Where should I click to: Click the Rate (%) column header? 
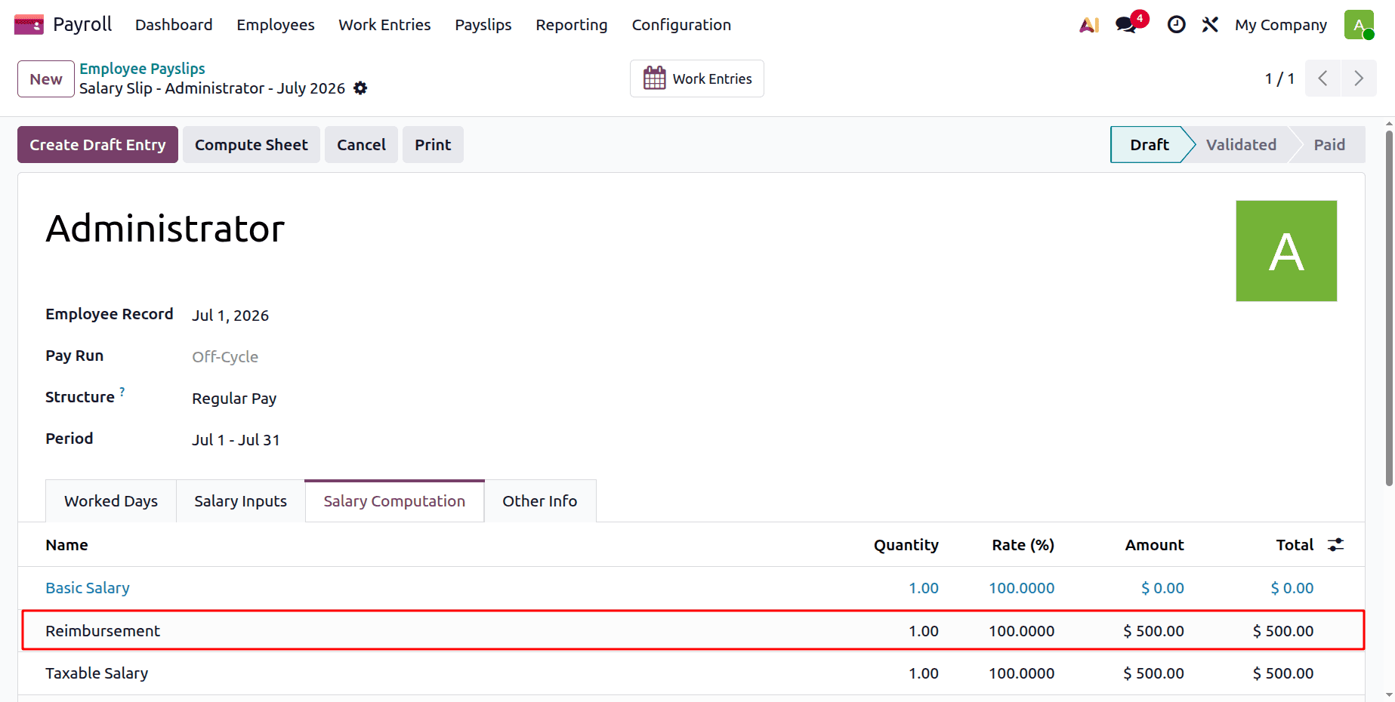(x=1023, y=545)
